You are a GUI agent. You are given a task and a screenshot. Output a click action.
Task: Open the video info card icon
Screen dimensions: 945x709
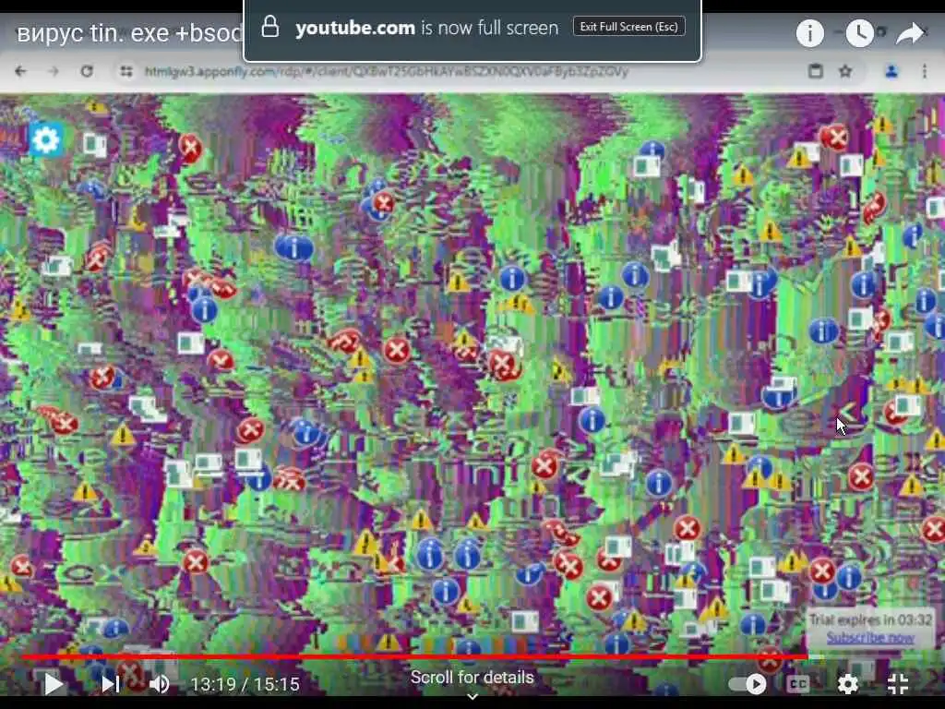coord(809,33)
